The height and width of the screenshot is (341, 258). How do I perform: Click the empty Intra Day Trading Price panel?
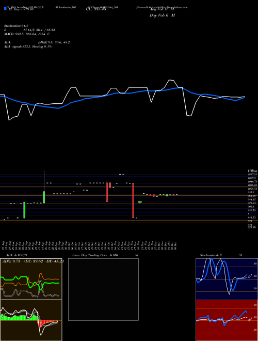(x=103, y=289)
